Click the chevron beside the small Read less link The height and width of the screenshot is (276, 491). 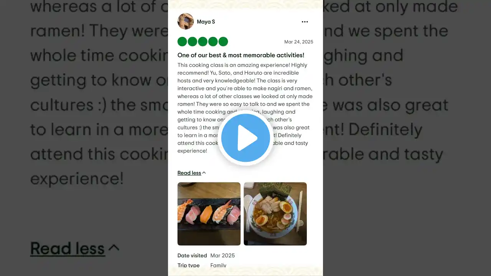(204, 173)
